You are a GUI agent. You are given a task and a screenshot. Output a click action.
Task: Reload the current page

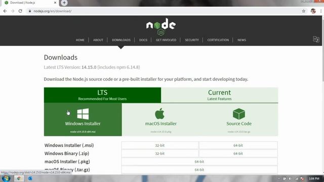20,11
